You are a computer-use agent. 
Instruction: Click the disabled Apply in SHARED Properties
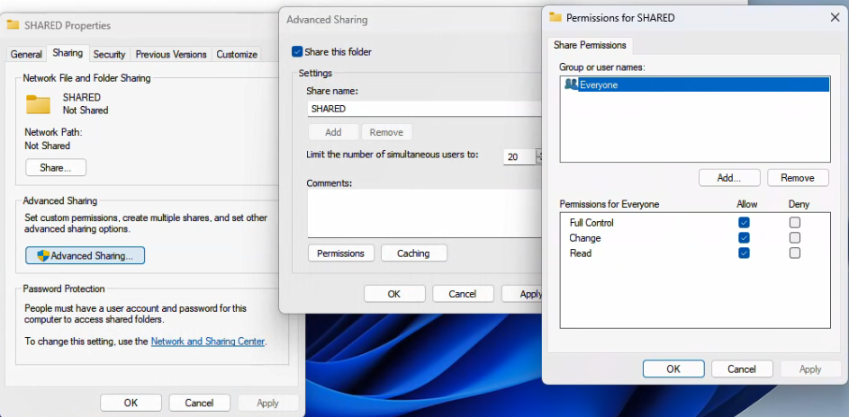267,403
